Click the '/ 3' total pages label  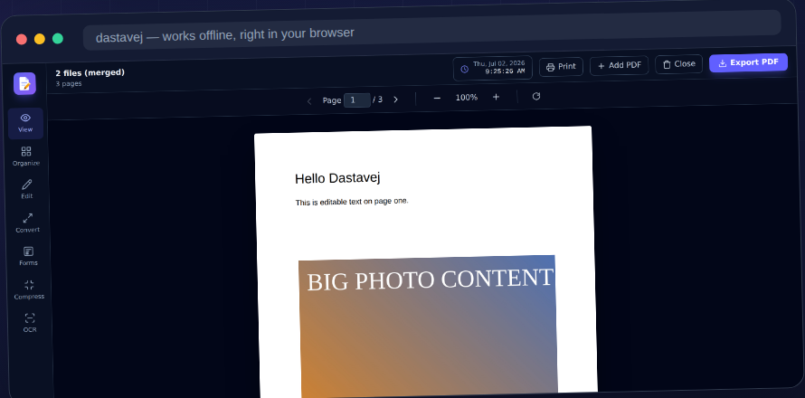pos(378,99)
